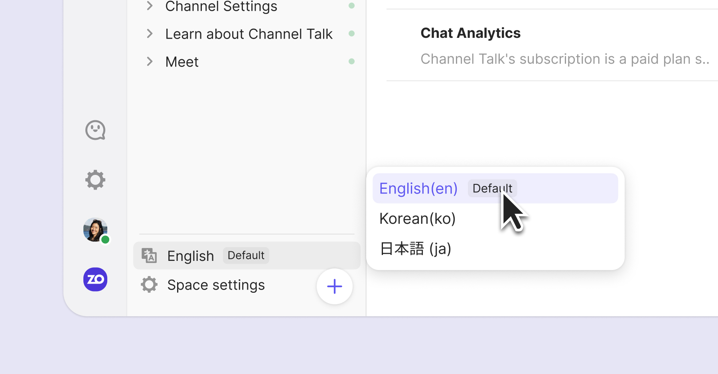Expand the Channel Settings chevron
The width and height of the screenshot is (718, 374).
(x=150, y=6)
